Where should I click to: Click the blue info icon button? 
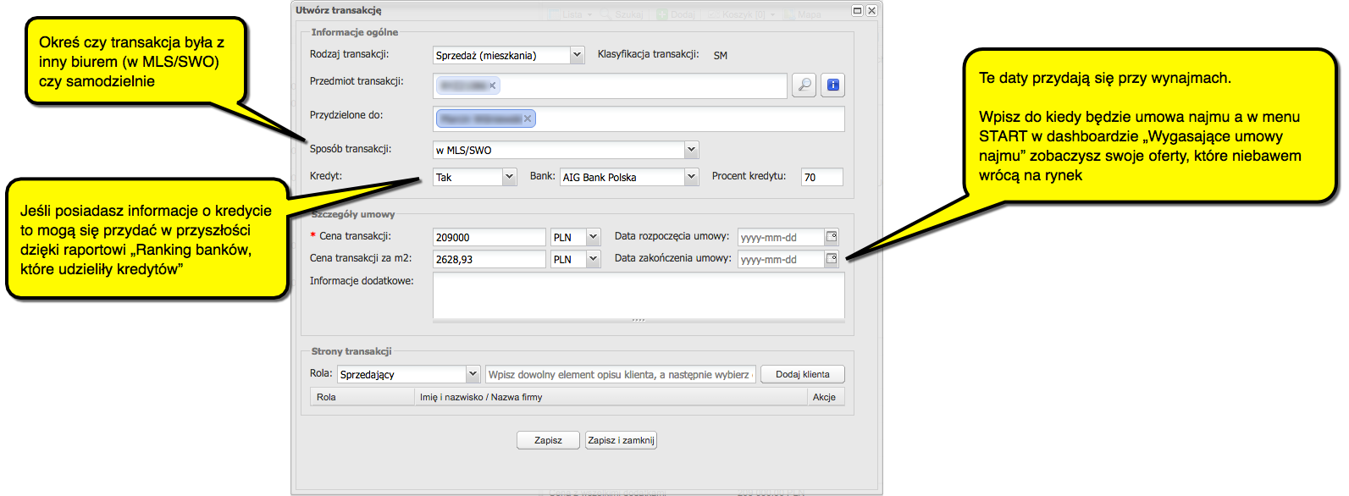832,85
